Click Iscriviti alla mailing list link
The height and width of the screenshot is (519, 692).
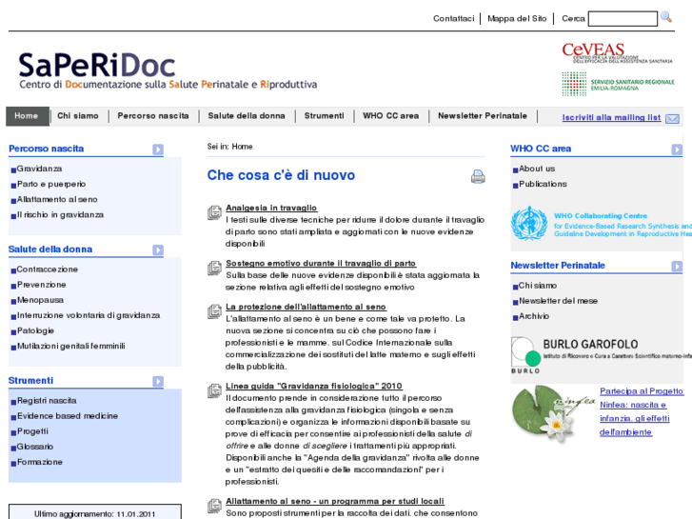[611, 117]
